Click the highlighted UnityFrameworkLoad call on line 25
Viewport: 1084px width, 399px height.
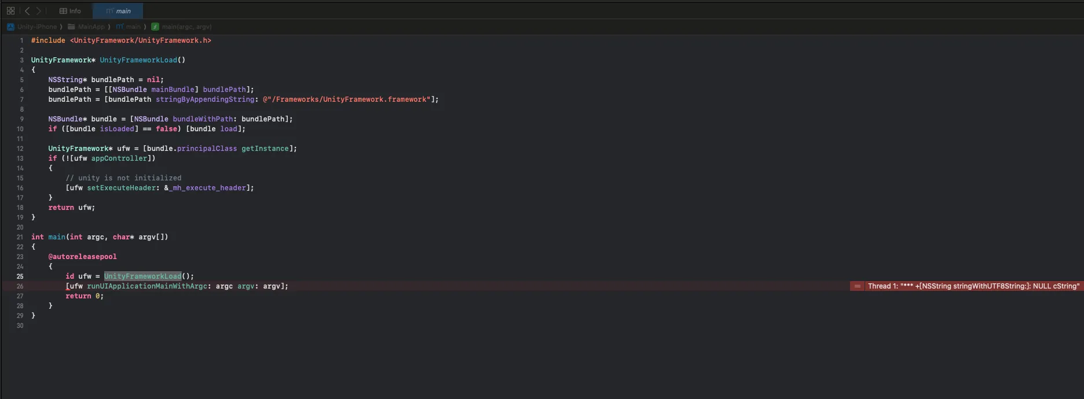click(x=142, y=276)
